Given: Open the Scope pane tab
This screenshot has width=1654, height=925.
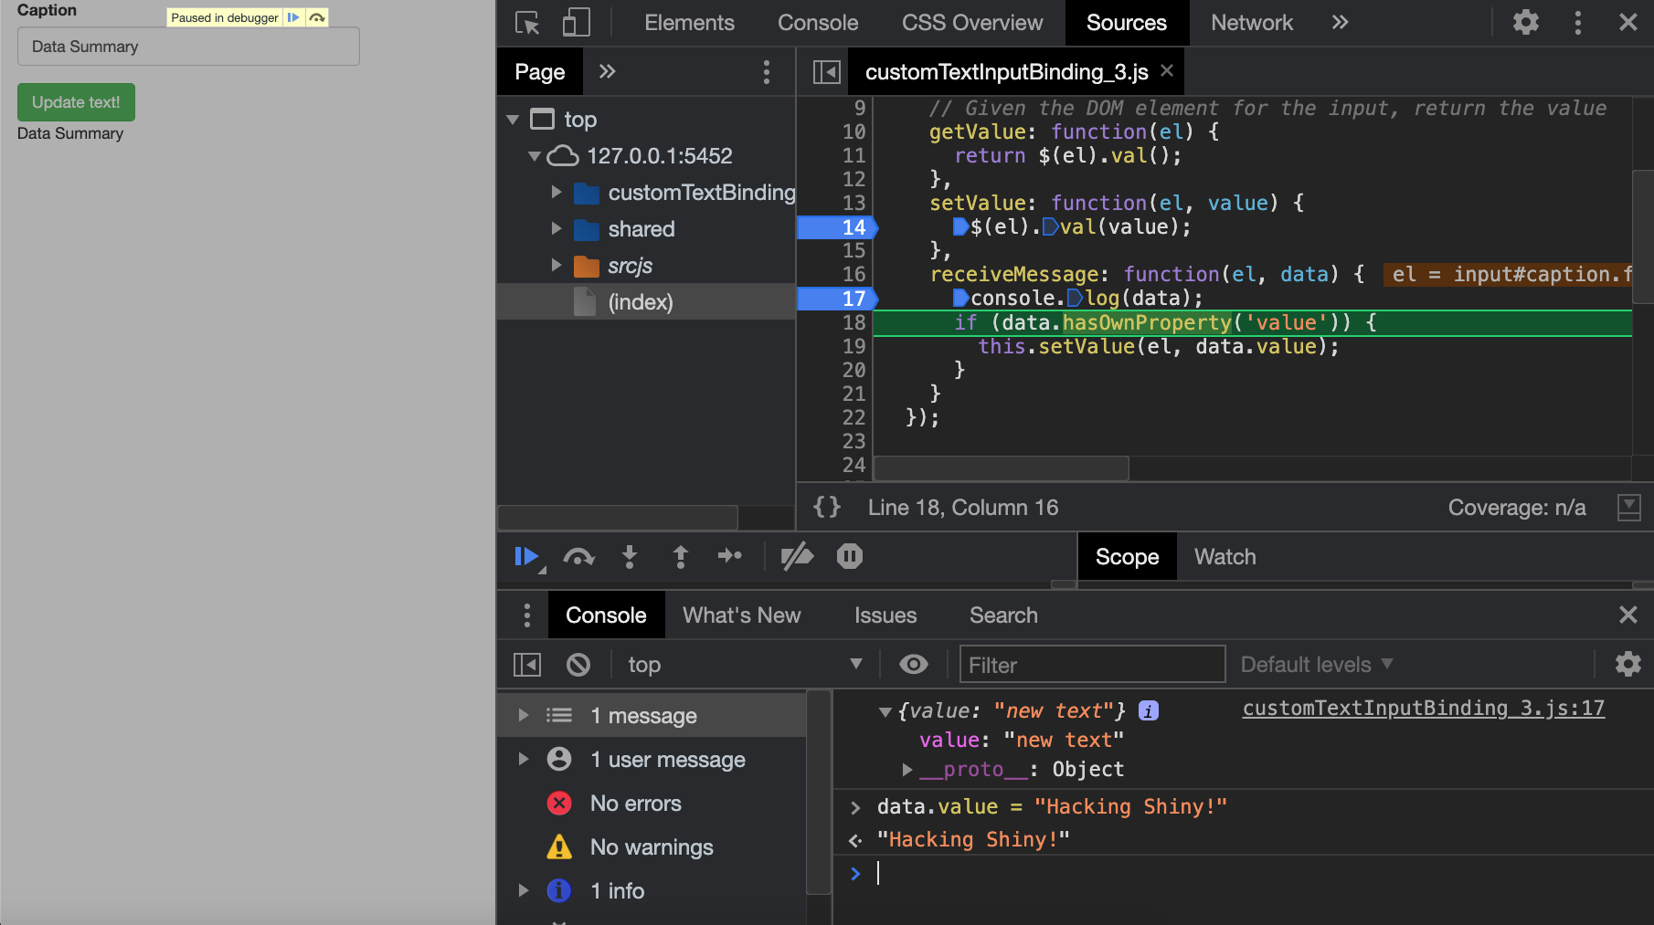Looking at the screenshot, I should point(1127,557).
